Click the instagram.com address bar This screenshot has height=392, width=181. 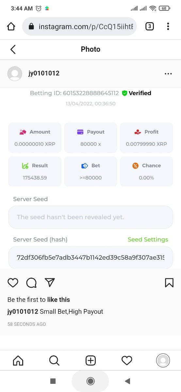[79, 26]
